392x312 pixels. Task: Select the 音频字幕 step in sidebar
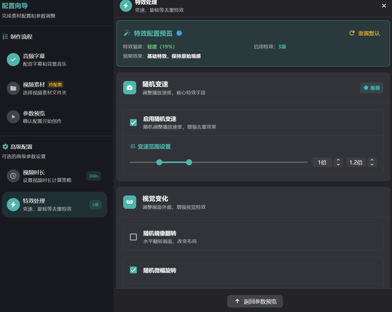(44, 60)
